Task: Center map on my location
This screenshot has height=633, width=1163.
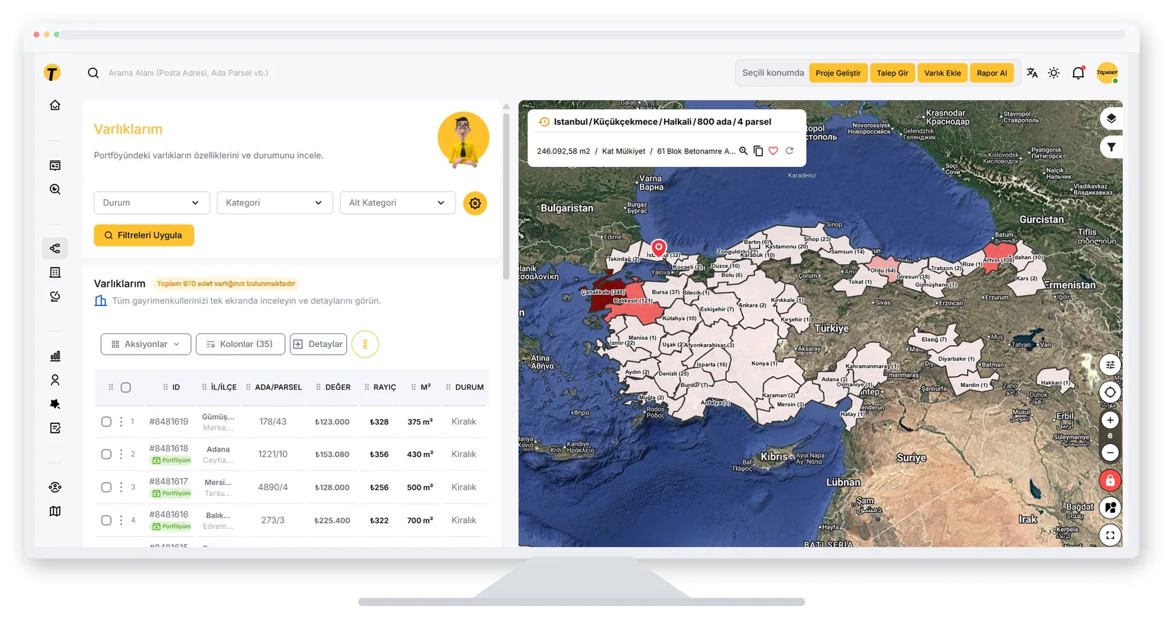Action: (1110, 393)
